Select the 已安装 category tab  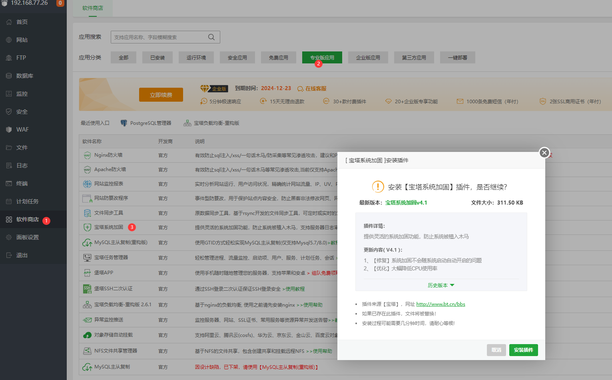point(157,57)
